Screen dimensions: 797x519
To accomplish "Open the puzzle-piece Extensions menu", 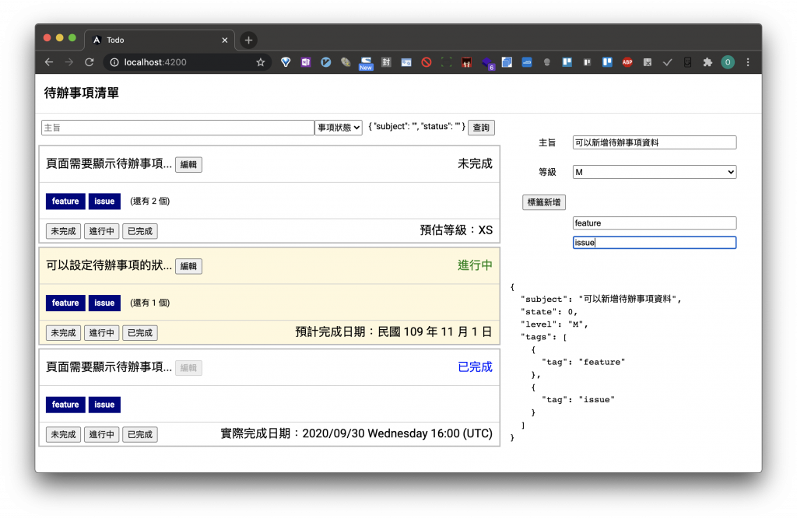I will [707, 62].
